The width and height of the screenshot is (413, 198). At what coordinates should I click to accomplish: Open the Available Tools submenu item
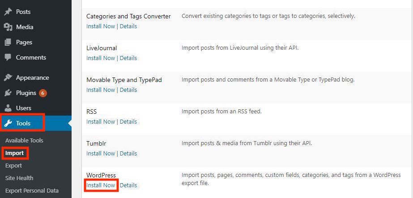[24, 140]
